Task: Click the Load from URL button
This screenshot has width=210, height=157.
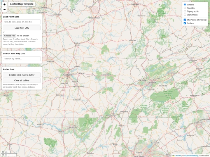Action: [22, 28]
